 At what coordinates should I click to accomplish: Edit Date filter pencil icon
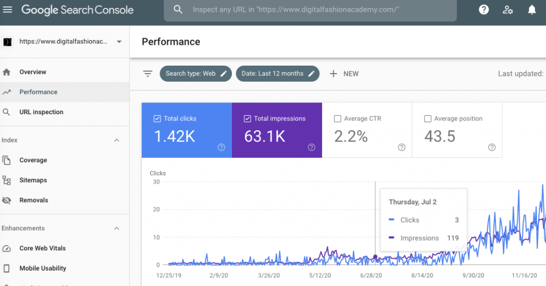311,74
